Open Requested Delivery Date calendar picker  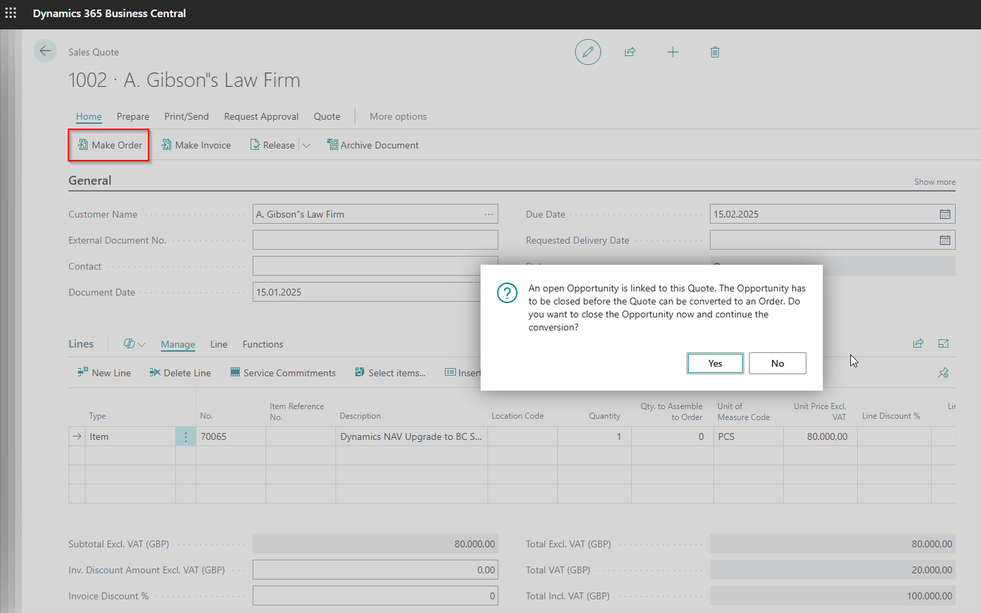pyautogui.click(x=945, y=240)
